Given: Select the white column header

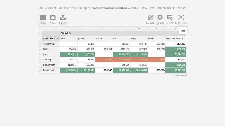Looking at the screenshot, I should tap(139, 39).
